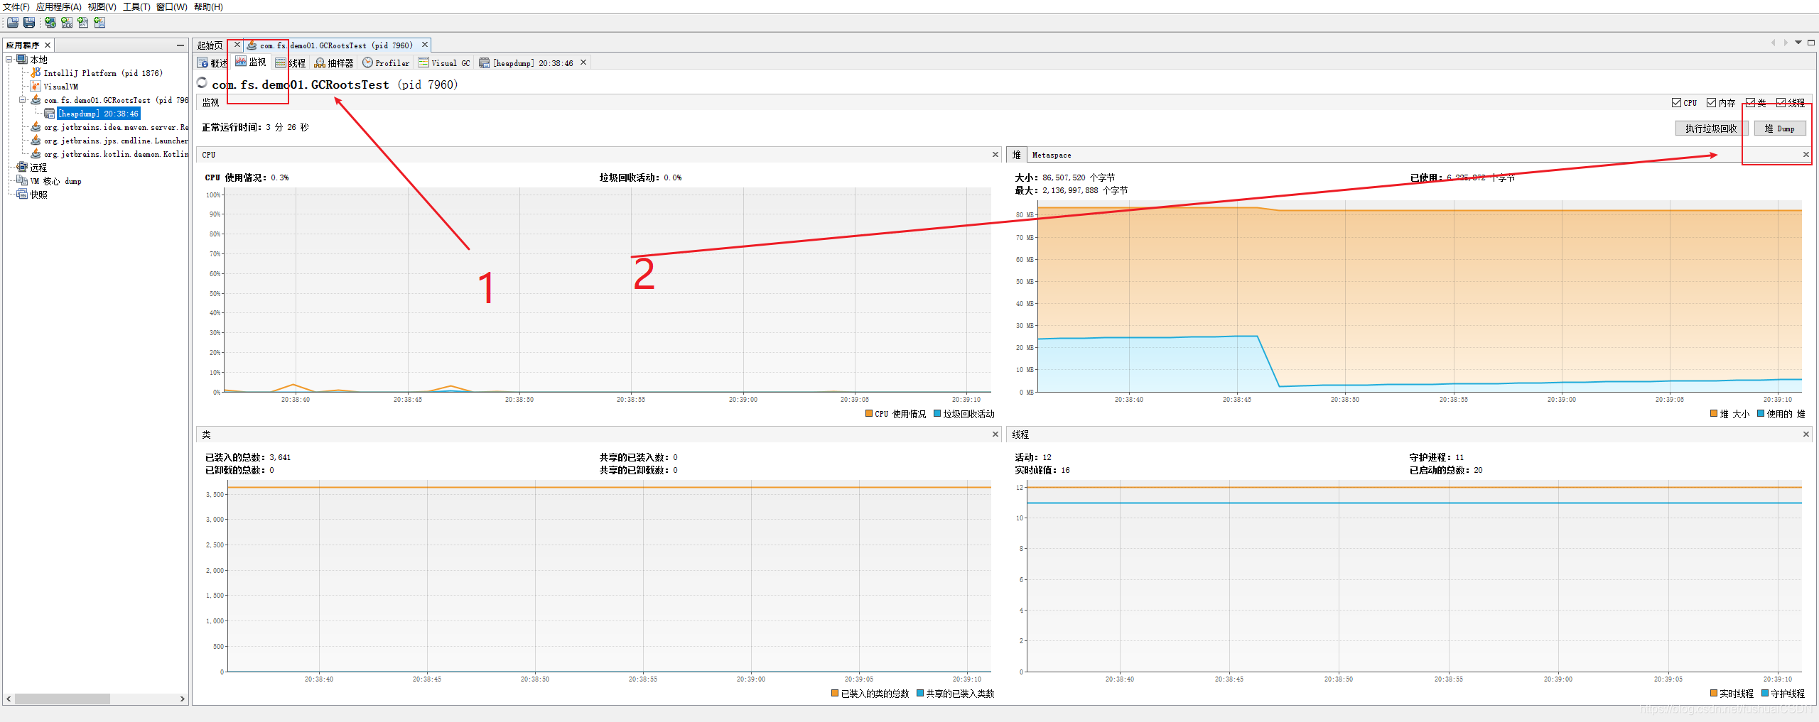
Task: Select IntelliJ Platform (pid 1876) tree item
Action: [x=103, y=73]
